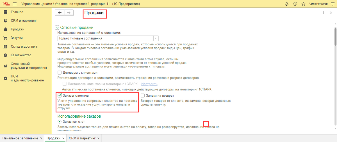Open Закупки section in sidebar
The image size is (337, 142).
click(x=17, y=38)
